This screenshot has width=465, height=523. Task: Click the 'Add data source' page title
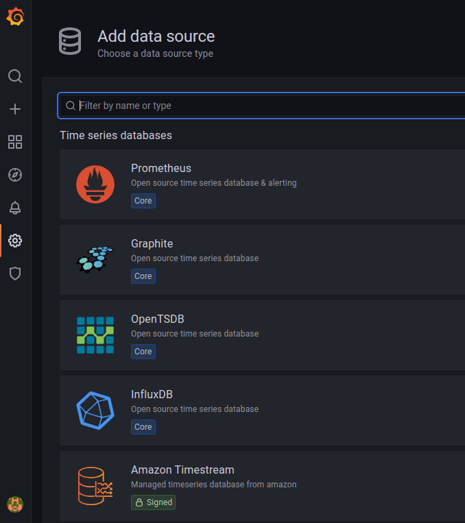(156, 36)
